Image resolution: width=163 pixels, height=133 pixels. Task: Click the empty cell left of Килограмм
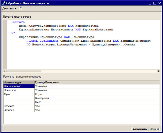pos(19,98)
